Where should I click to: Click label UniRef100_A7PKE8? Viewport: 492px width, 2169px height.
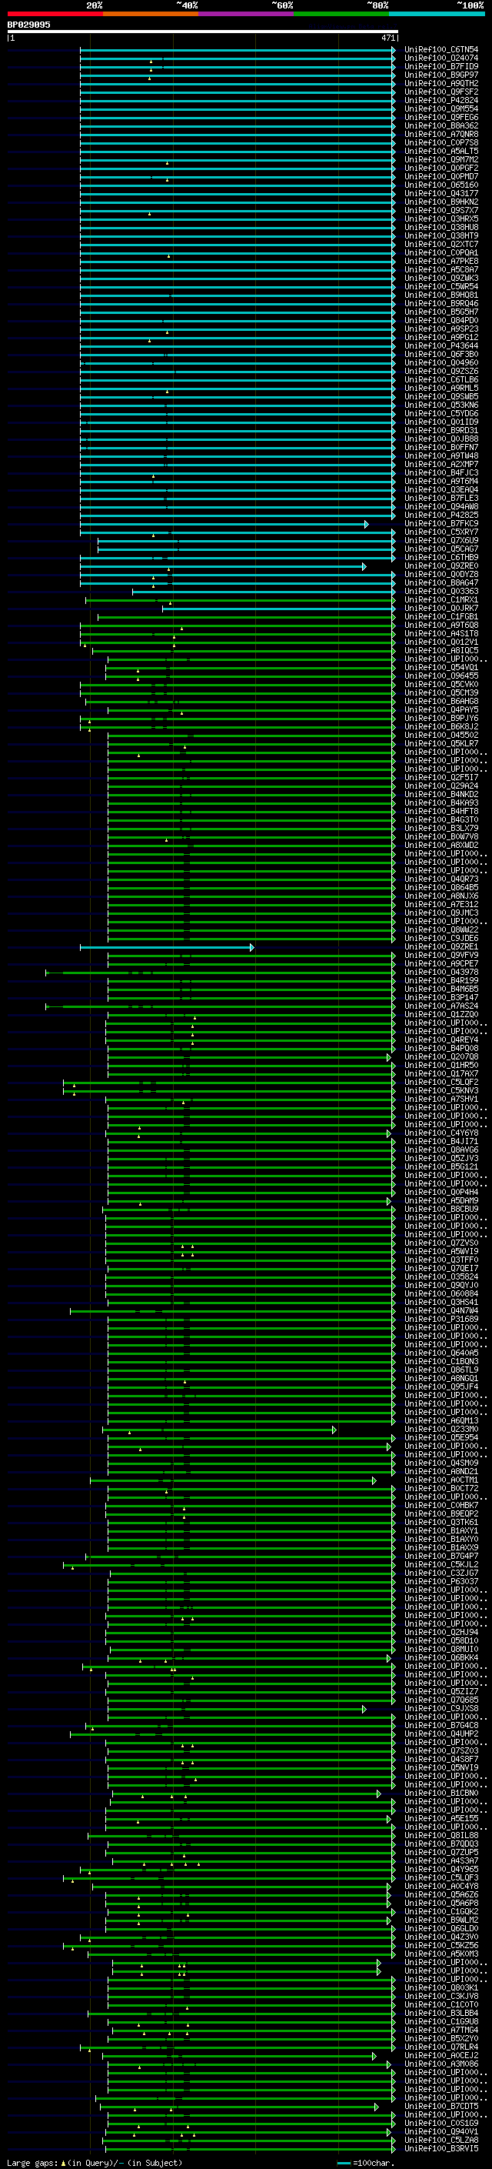[441, 261]
